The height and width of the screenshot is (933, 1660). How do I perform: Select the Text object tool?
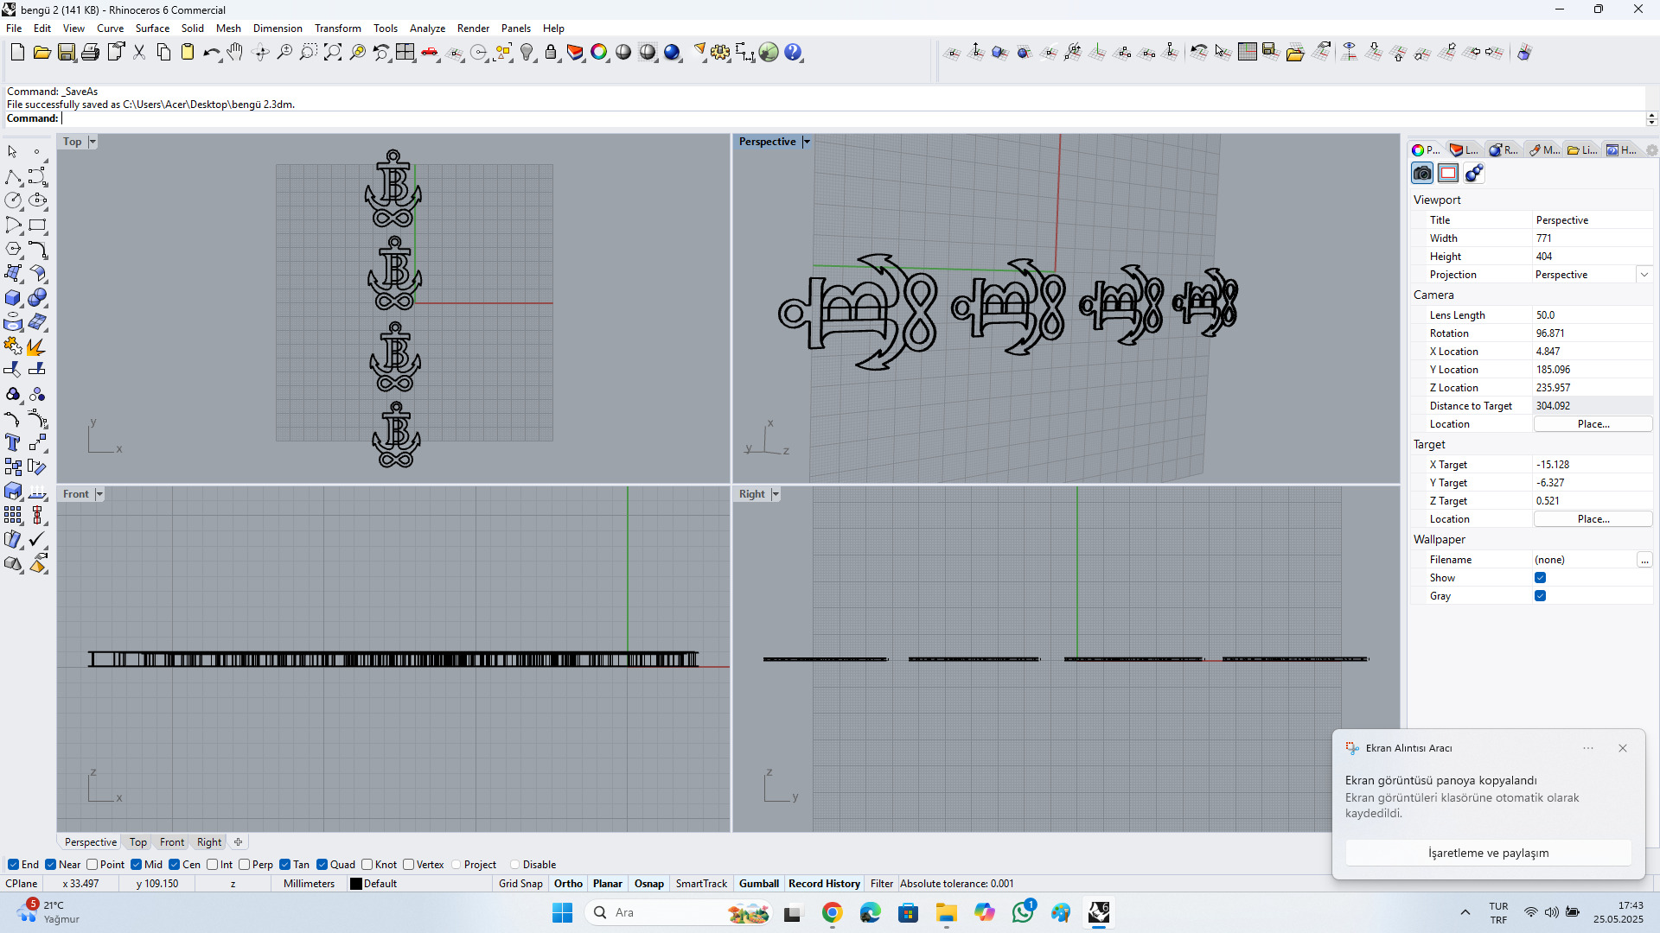tap(13, 443)
